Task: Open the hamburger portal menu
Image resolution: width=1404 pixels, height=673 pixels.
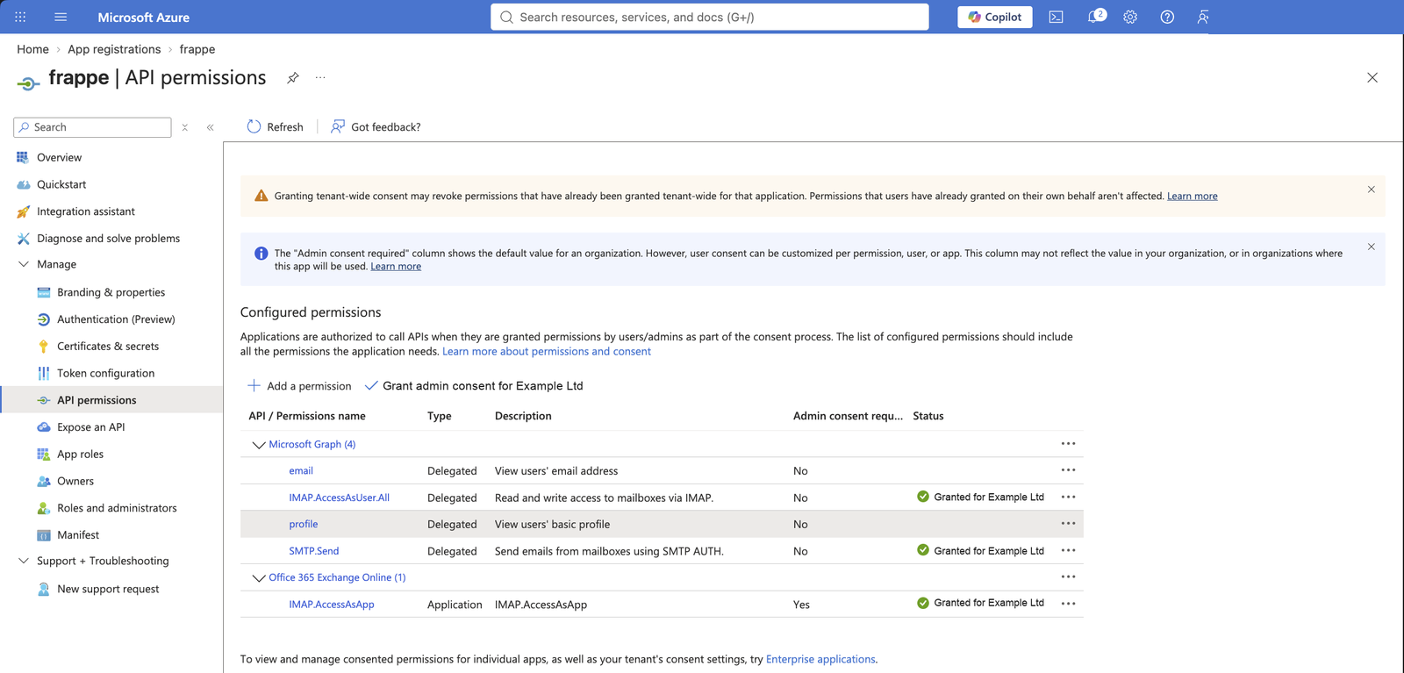Action: coord(61,17)
